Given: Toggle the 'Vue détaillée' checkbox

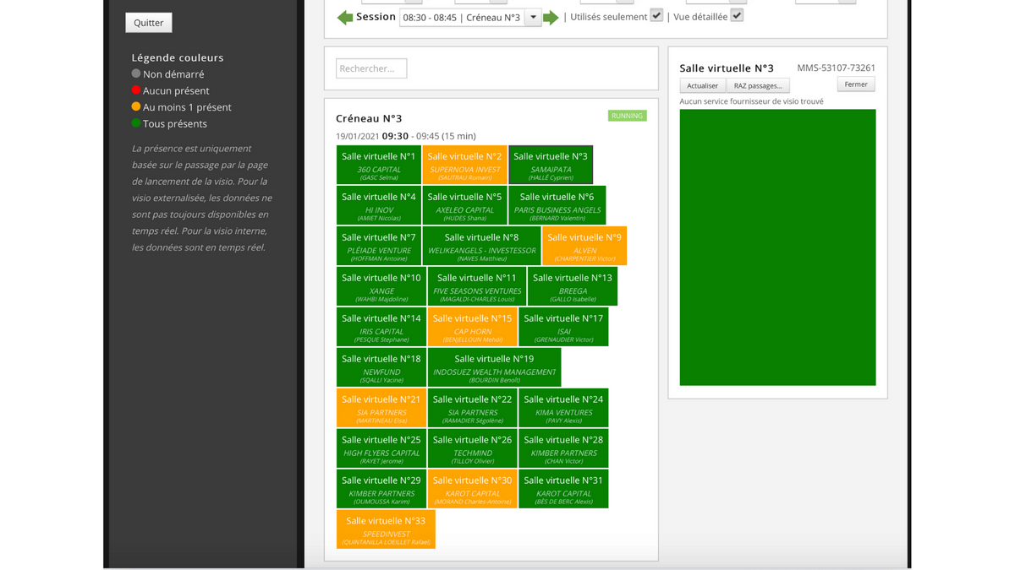Looking at the screenshot, I should pyautogui.click(x=737, y=15).
